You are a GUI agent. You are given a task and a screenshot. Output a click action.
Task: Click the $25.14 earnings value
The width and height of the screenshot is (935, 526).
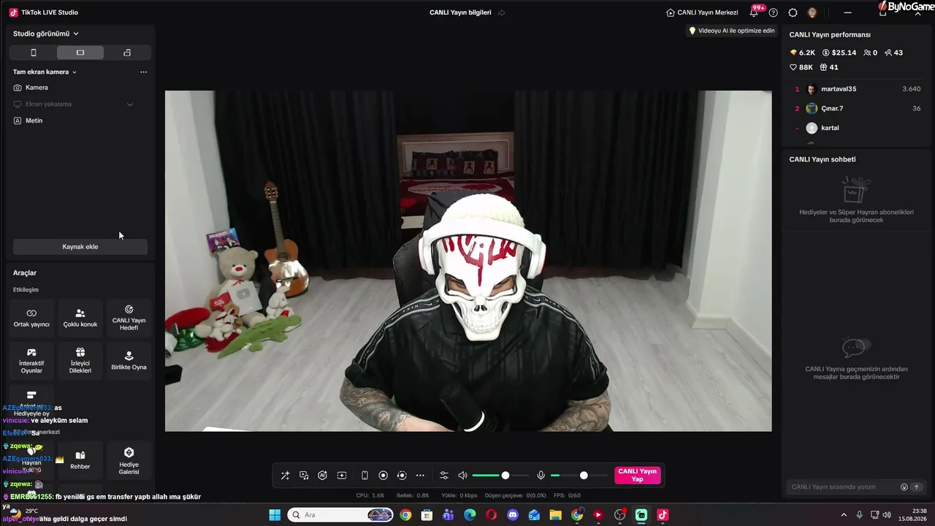[x=839, y=53]
